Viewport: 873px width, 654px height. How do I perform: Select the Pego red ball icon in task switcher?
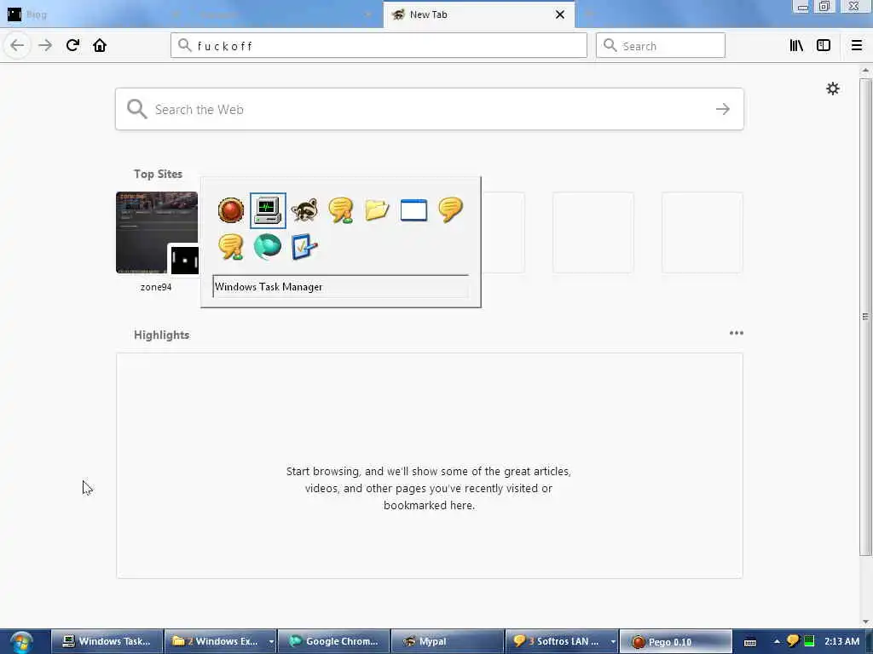(x=230, y=210)
